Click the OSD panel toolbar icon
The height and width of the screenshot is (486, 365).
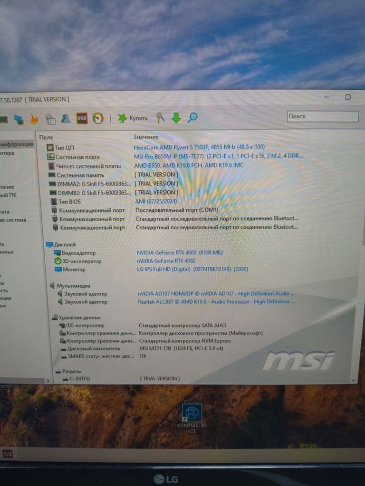[82, 118]
